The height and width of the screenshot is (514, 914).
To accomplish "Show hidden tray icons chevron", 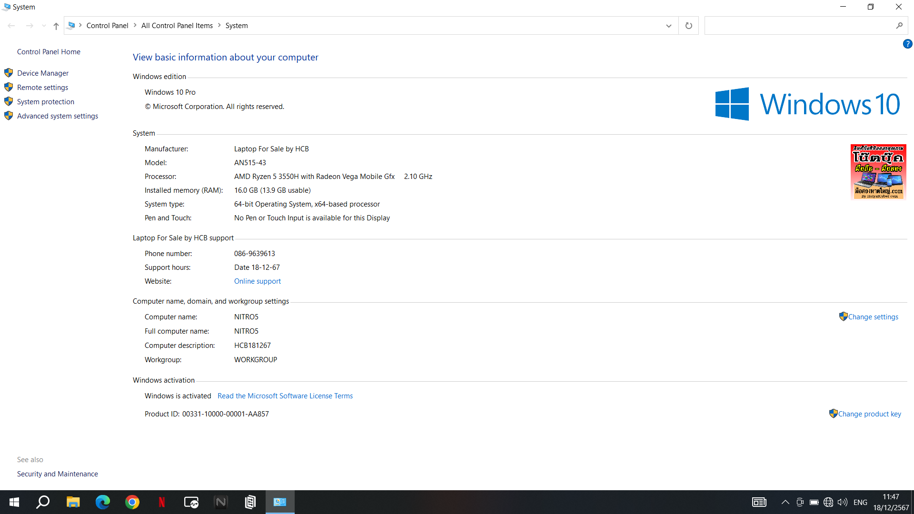I will (x=785, y=502).
